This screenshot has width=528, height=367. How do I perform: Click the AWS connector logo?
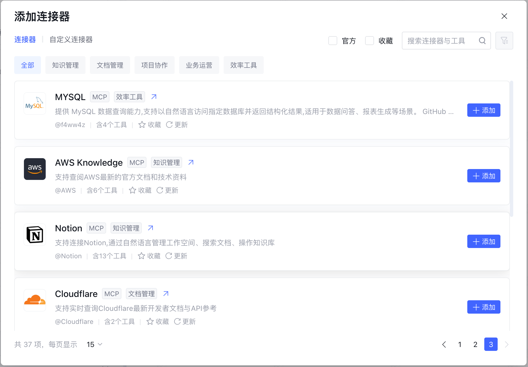click(x=35, y=169)
